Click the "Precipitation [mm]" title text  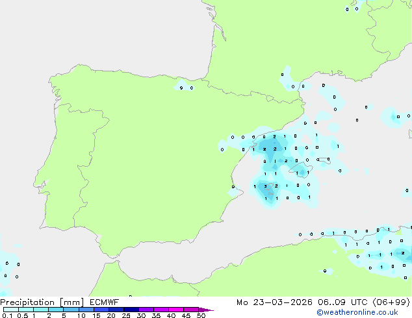pyautogui.click(x=42, y=302)
